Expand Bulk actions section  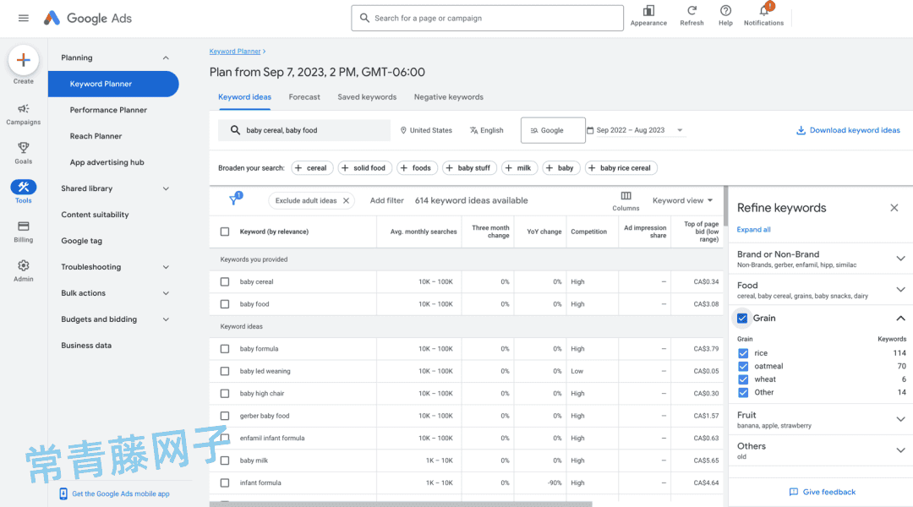click(166, 293)
